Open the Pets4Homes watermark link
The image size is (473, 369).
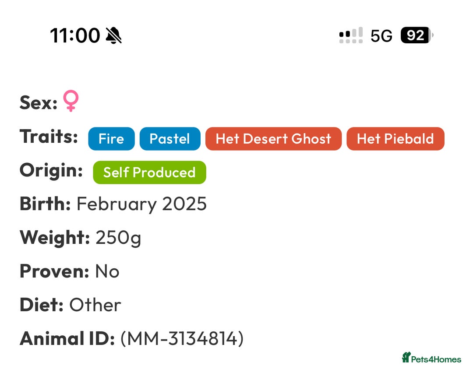coord(432,358)
